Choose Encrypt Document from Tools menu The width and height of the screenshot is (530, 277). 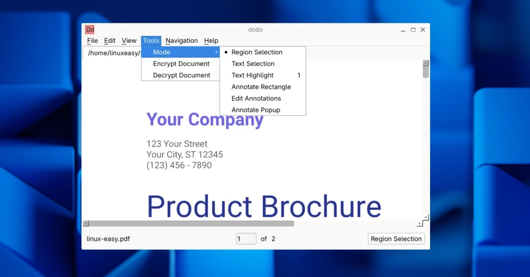pyautogui.click(x=181, y=64)
